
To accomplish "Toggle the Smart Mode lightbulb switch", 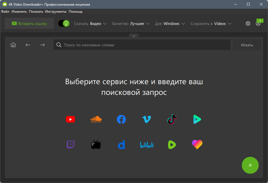I will [x=64, y=23].
